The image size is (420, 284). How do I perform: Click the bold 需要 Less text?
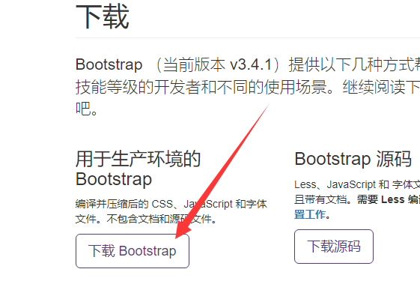380,199
